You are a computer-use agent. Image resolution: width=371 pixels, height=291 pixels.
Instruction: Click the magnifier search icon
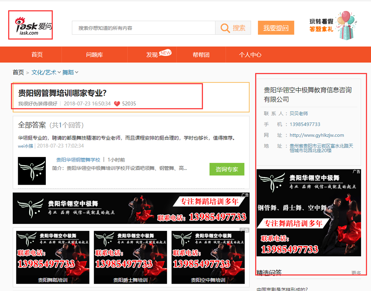click(225, 28)
